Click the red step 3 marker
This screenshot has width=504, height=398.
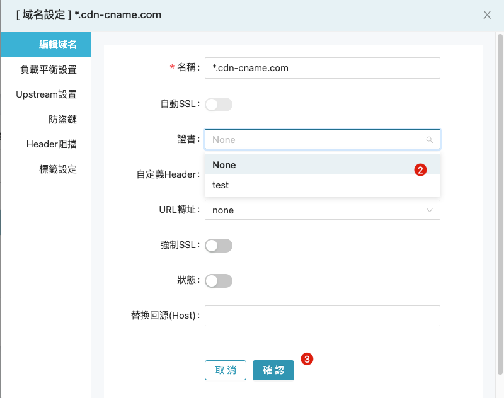click(307, 359)
